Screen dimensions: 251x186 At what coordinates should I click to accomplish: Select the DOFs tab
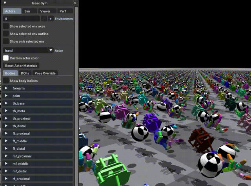25,73
